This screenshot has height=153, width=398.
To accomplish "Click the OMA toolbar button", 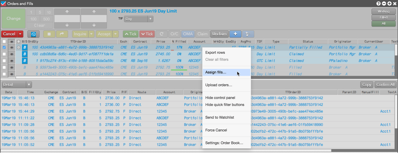I will [188, 34].
